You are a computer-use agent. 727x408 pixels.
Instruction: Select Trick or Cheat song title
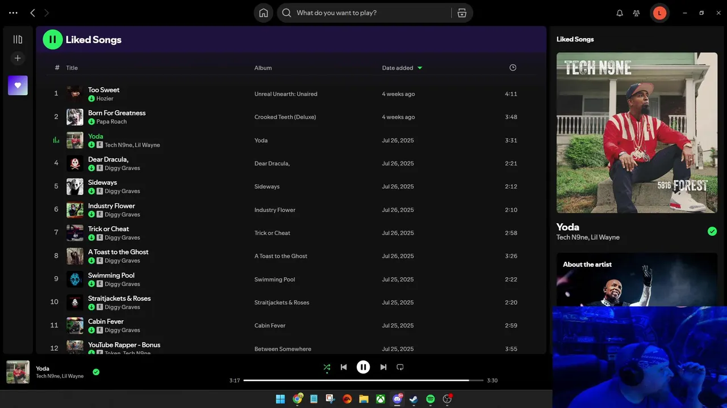(108, 229)
